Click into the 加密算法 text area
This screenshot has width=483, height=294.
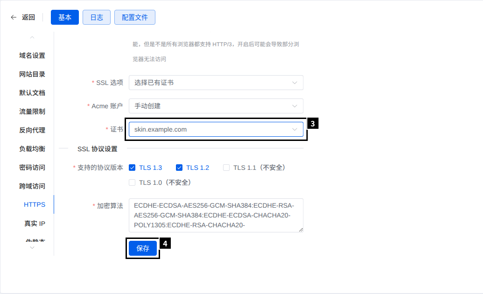tap(216, 215)
